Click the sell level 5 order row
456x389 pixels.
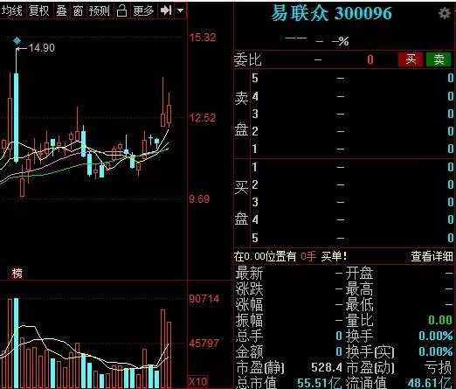tap(344, 78)
